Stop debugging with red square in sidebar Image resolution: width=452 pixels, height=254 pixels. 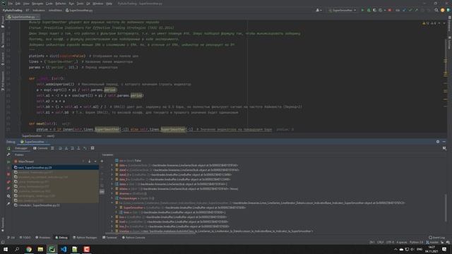click(8, 174)
